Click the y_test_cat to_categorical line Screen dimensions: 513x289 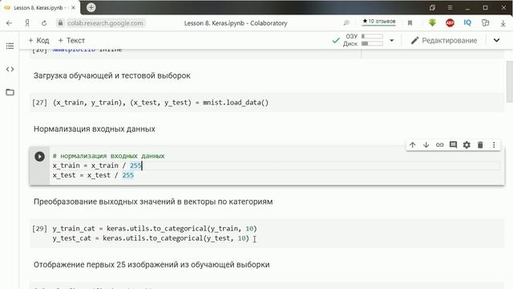(151, 238)
